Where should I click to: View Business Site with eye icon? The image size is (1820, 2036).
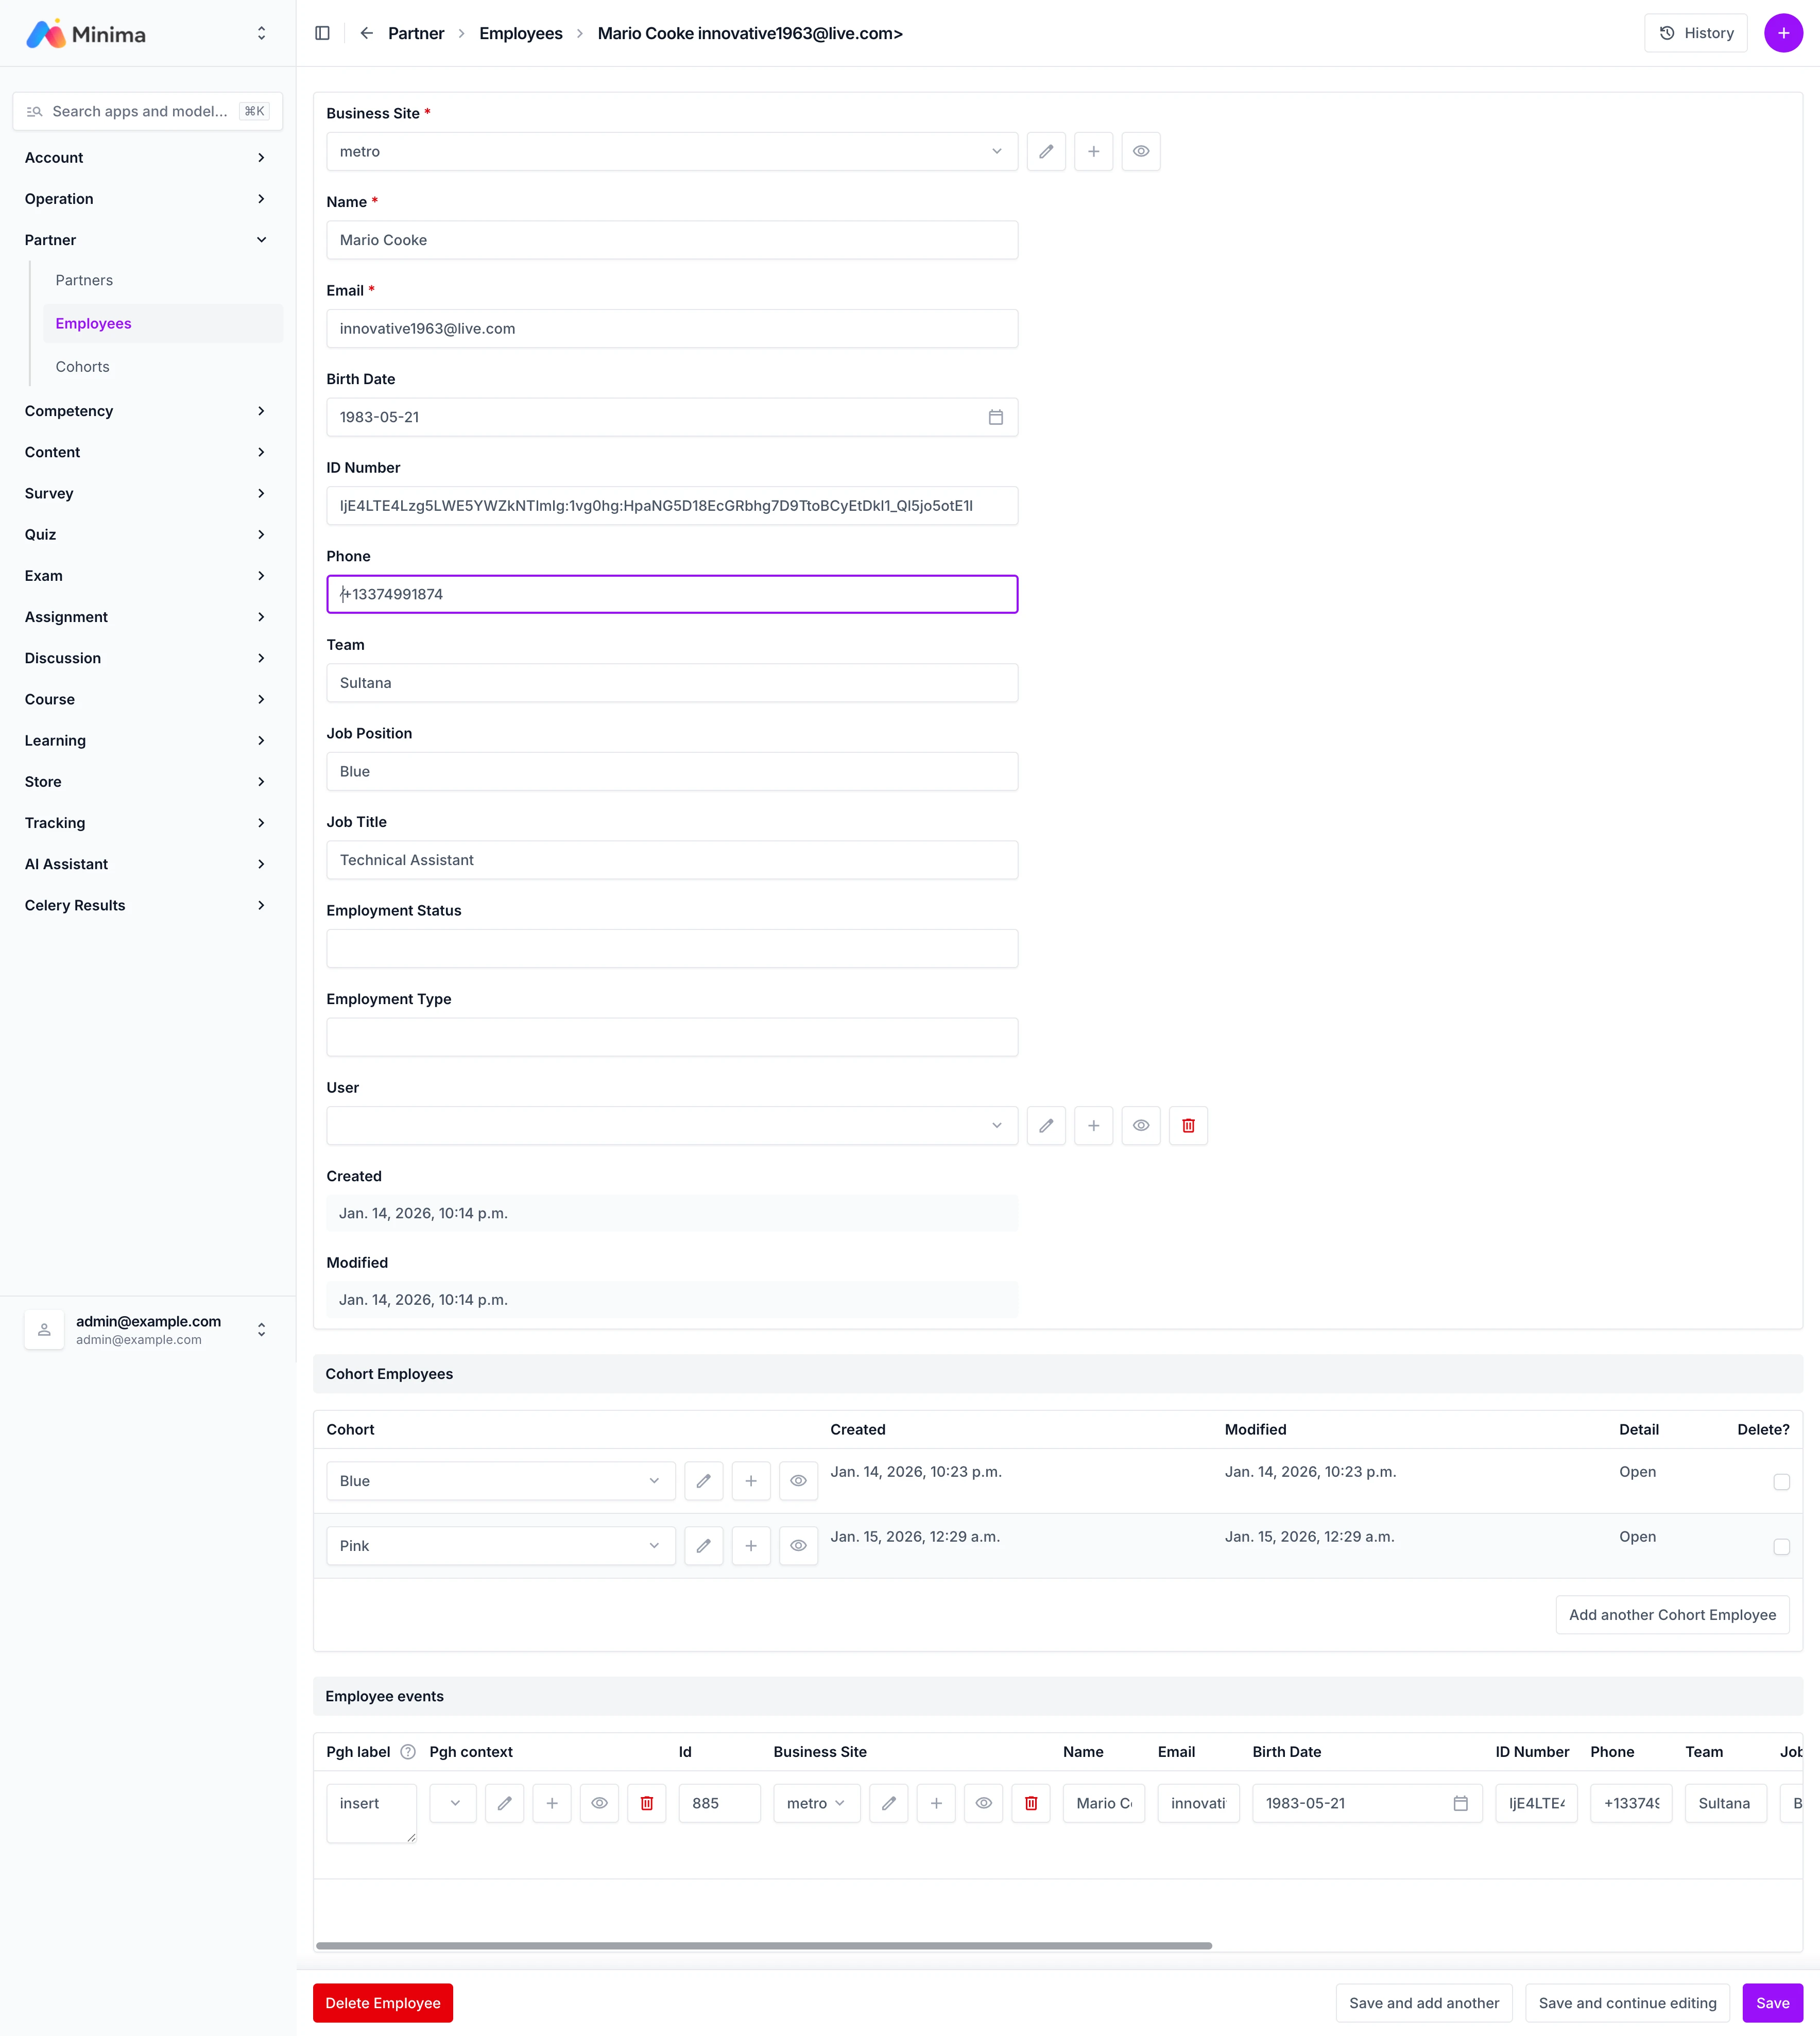click(1140, 151)
